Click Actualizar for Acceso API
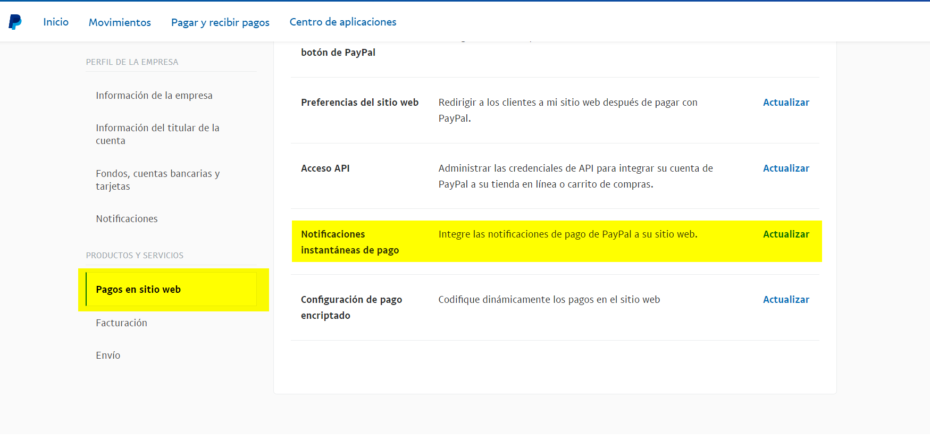 pyautogui.click(x=786, y=168)
